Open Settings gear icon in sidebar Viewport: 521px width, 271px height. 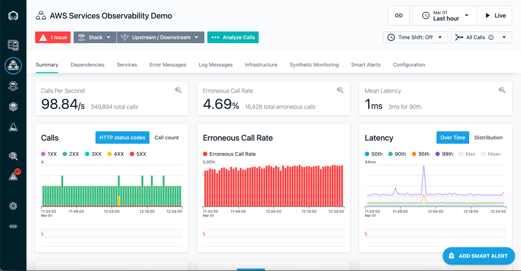click(13, 206)
